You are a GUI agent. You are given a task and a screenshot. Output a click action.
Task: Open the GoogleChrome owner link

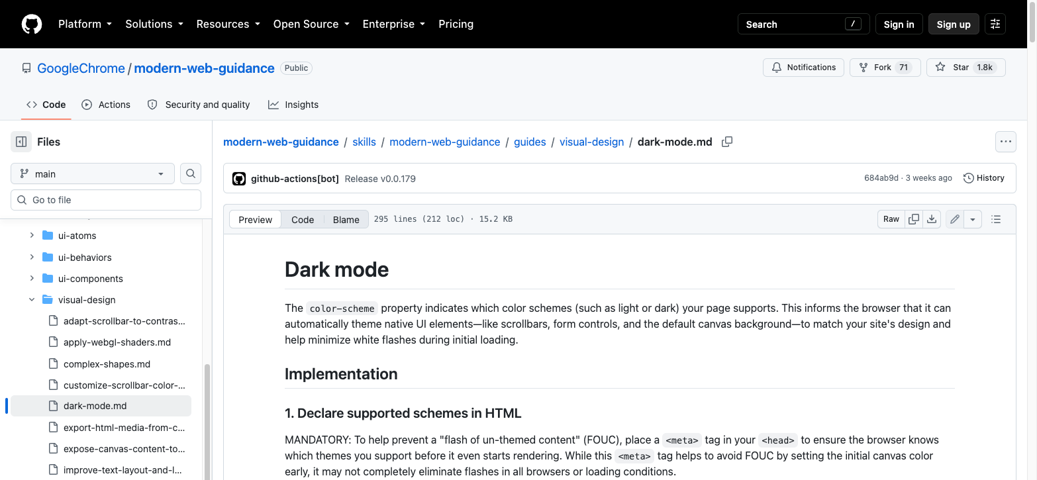tap(81, 68)
